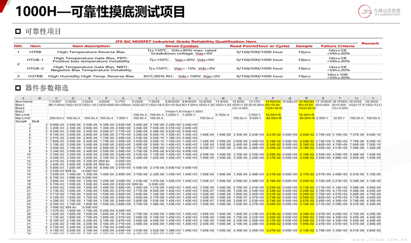Select the 15 DELAY column cell
The image size is (411, 243).
[290, 102]
